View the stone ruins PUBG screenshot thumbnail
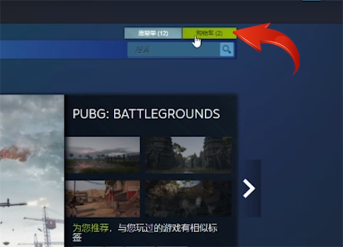This screenshot has width=343, height=247. [x=188, y=155]
